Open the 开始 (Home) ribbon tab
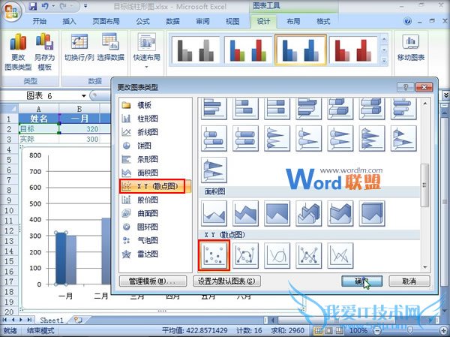Screen dimensions: 450x337 39,21
